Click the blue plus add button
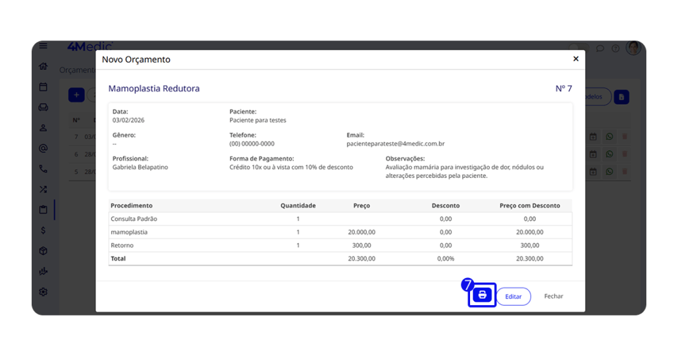678x356 pixels. tap(76, 95)
